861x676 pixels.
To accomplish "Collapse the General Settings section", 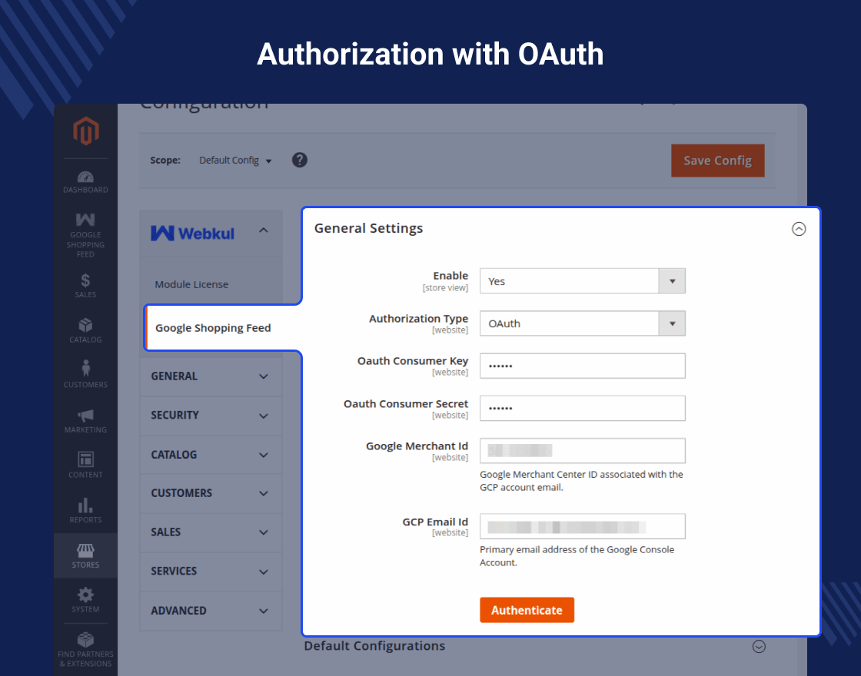I will (x=799, y=229).
